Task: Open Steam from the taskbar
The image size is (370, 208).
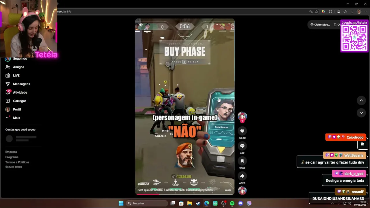Action: point(198,203)
